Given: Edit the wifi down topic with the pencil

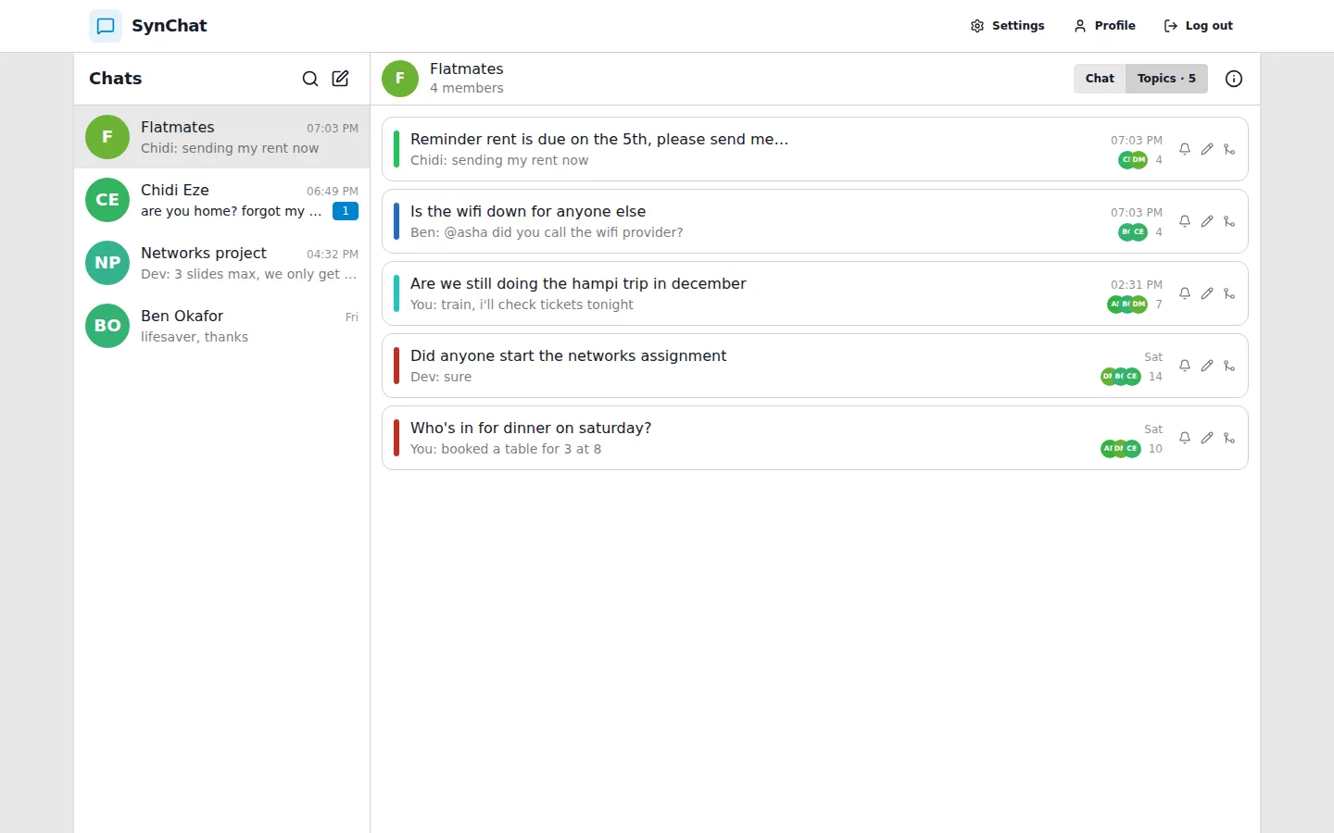Looking at the screenshot, I should (1207, 221).
